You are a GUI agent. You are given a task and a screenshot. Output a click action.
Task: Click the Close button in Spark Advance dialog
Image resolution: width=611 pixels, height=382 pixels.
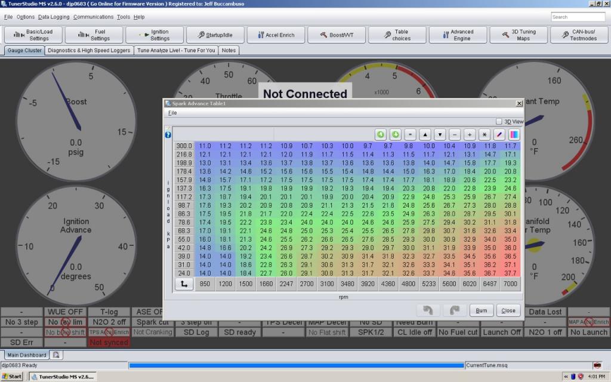(x=508, y=310)
